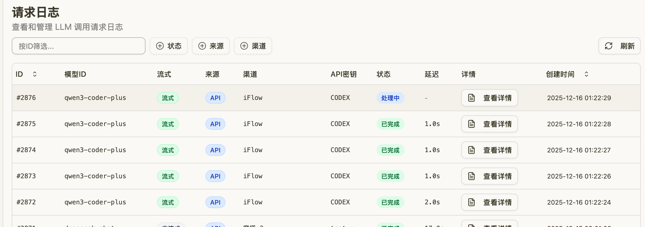The image size is (645, 227).
Task: Click the 已完成 status badge in row #2872
Action: [x=390, y=202]
